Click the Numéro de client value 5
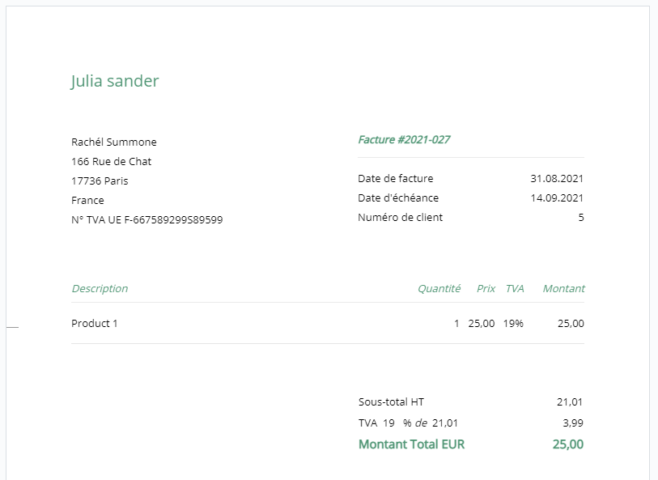658x480 pixels. pyautogui.click(x=581, y=218)
